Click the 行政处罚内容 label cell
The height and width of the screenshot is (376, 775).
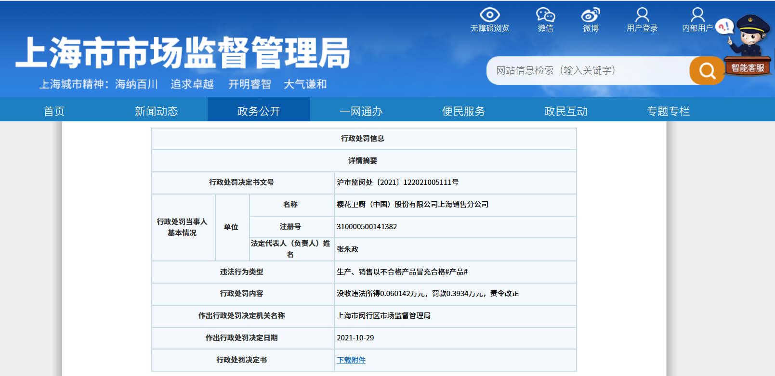coord(242,294)
